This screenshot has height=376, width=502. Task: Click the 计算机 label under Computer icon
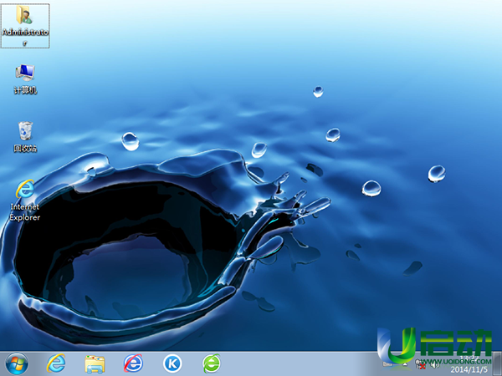pyautogui.click(x=25, y=90)
